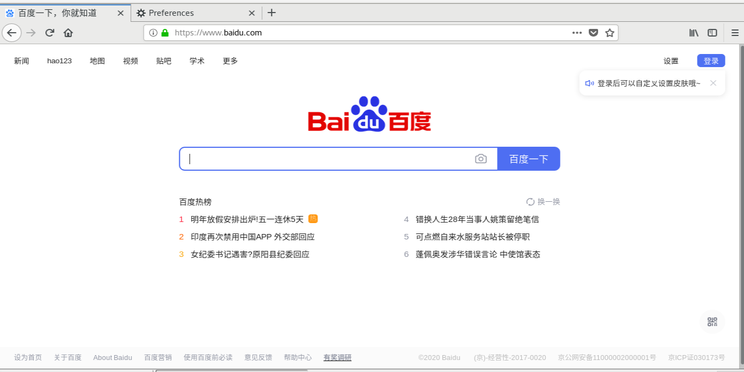Open trending item 女纪委书记遇害
The height and width of the screenshot is (372, 744).
coord(250,254)
